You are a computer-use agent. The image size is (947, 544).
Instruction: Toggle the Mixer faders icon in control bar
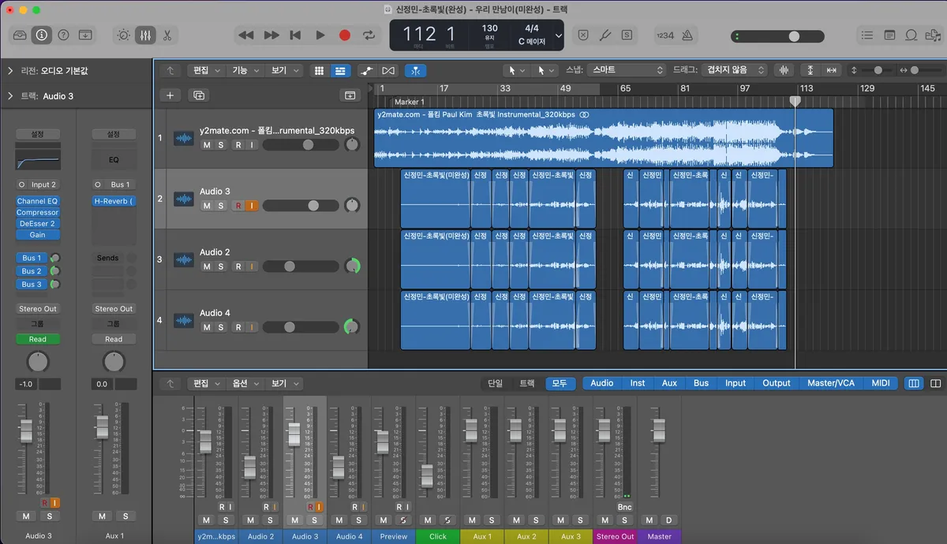point(145,35)
